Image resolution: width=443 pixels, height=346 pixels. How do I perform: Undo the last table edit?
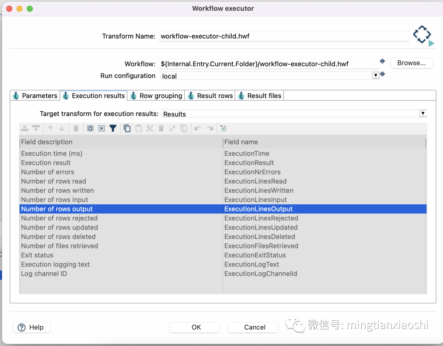coord(199,128)
